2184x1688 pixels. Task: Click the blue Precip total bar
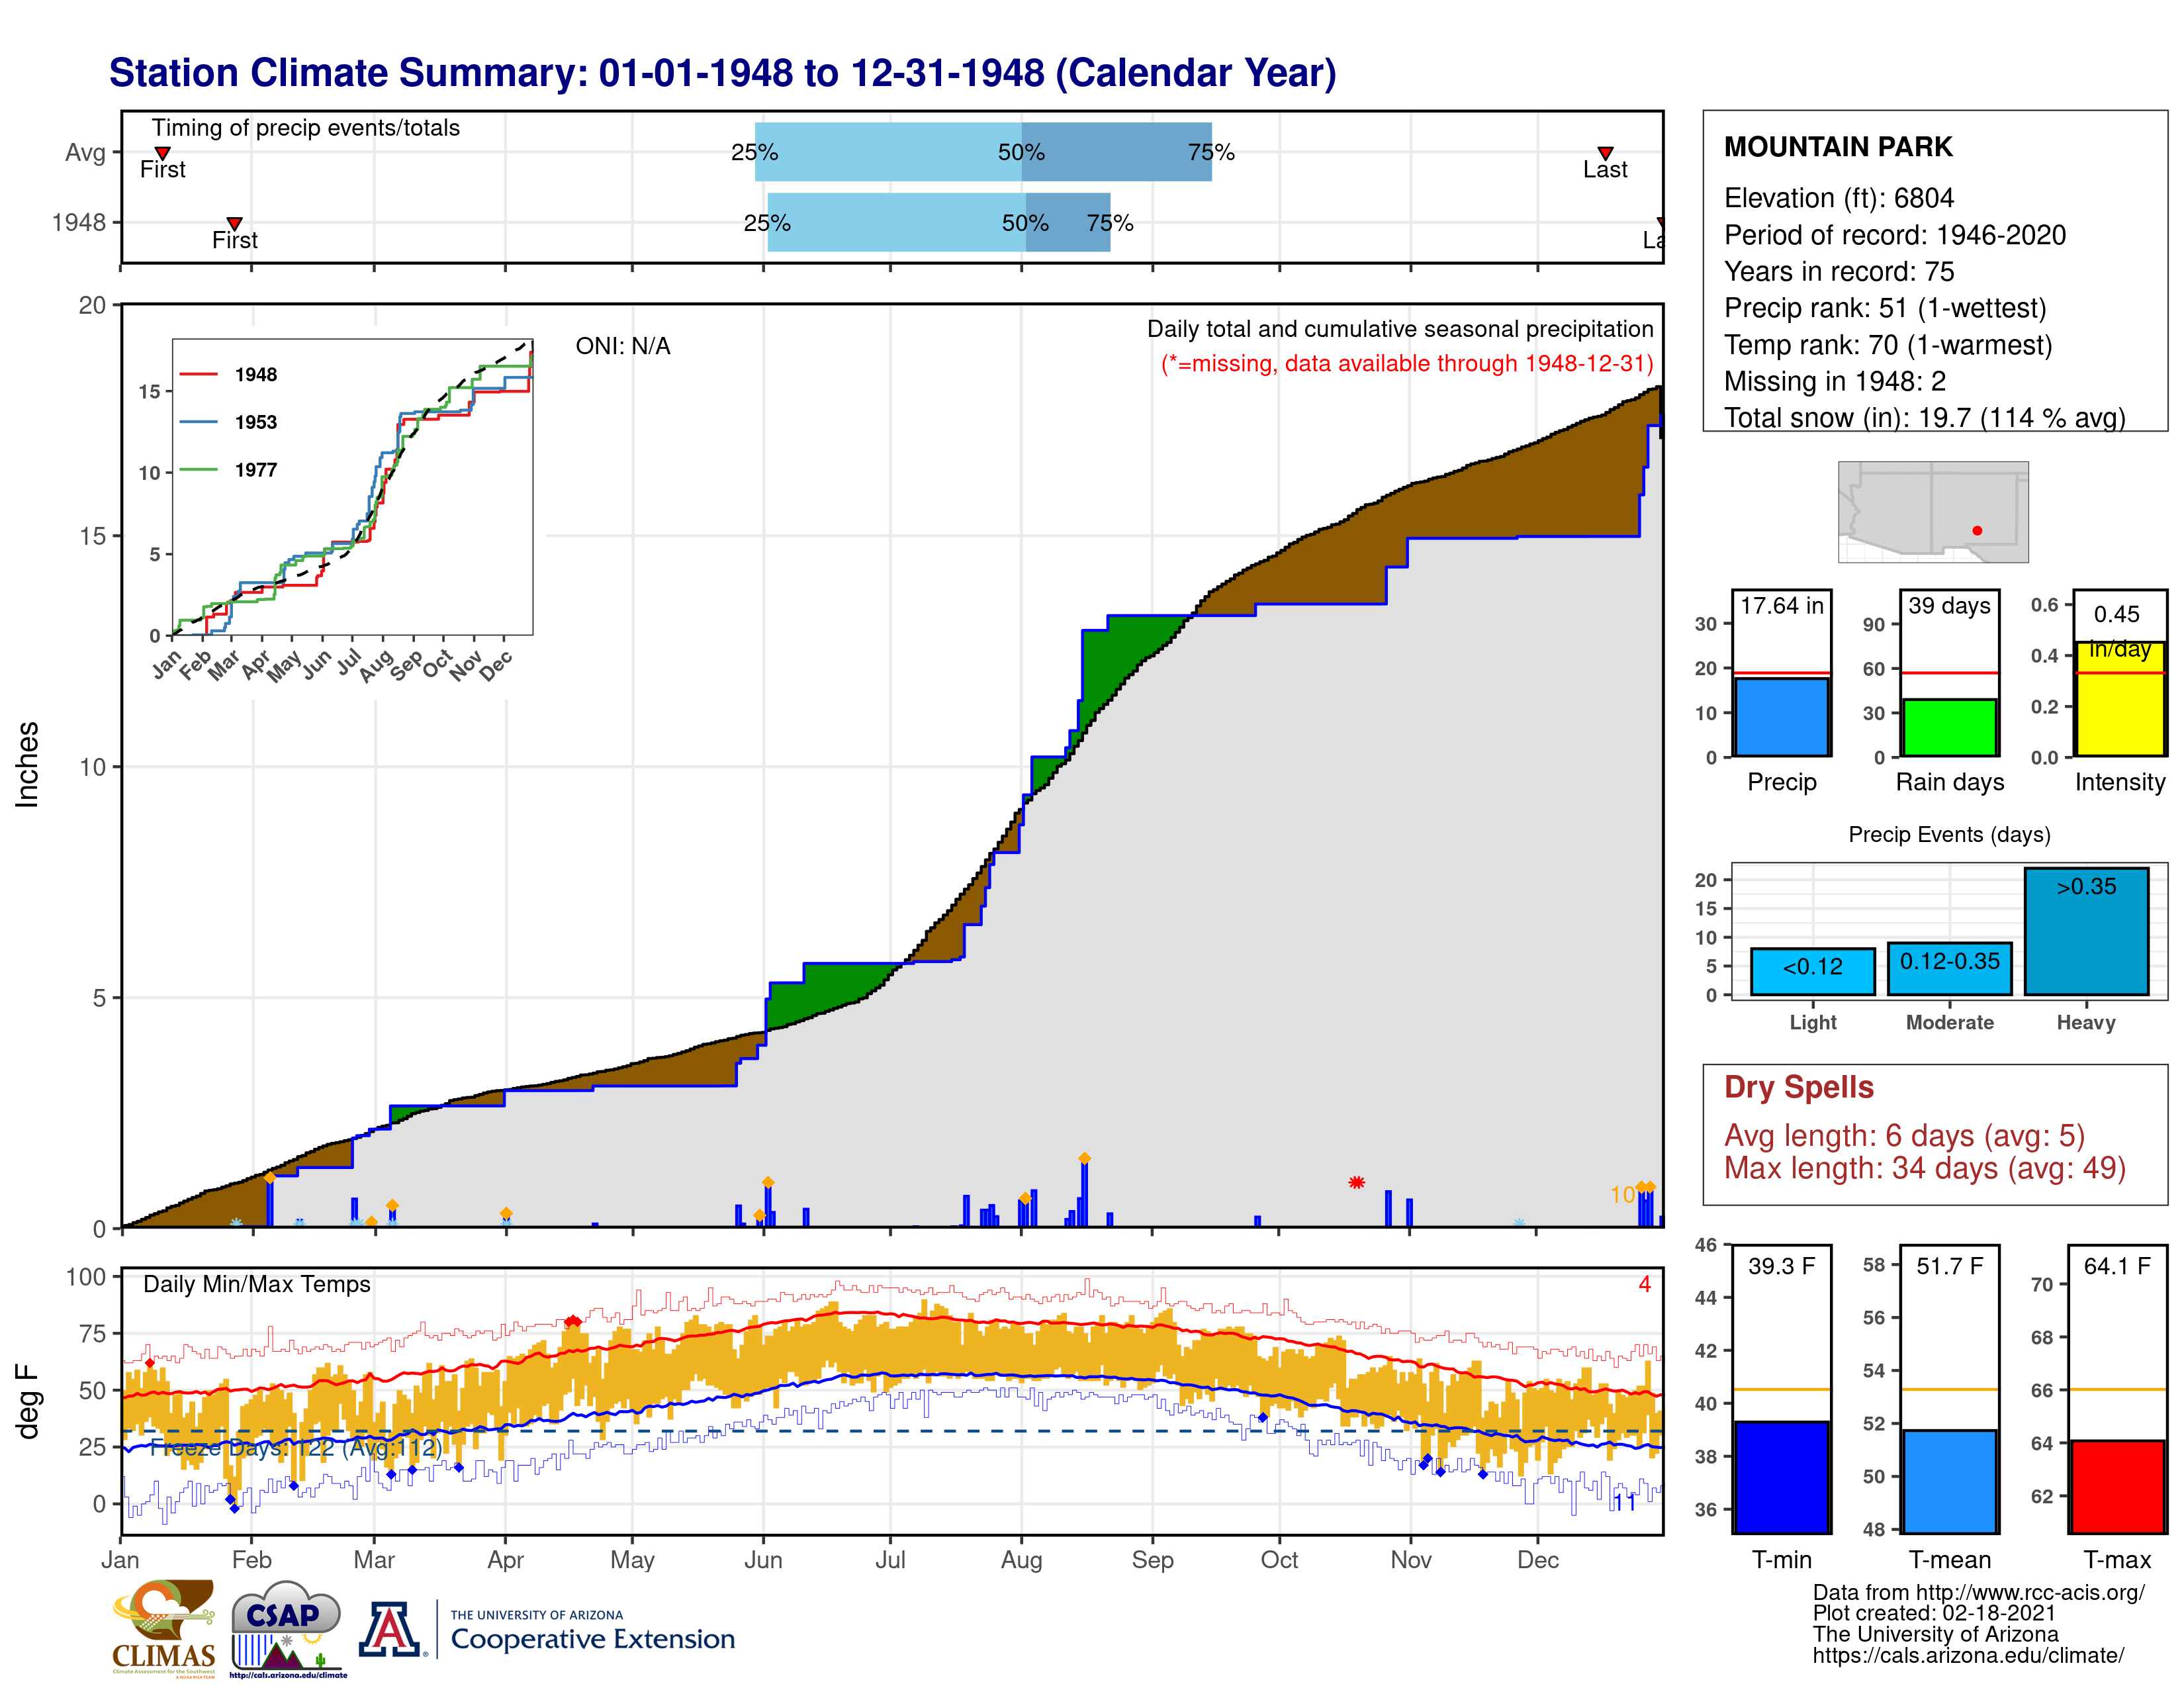pos(1782,717)
